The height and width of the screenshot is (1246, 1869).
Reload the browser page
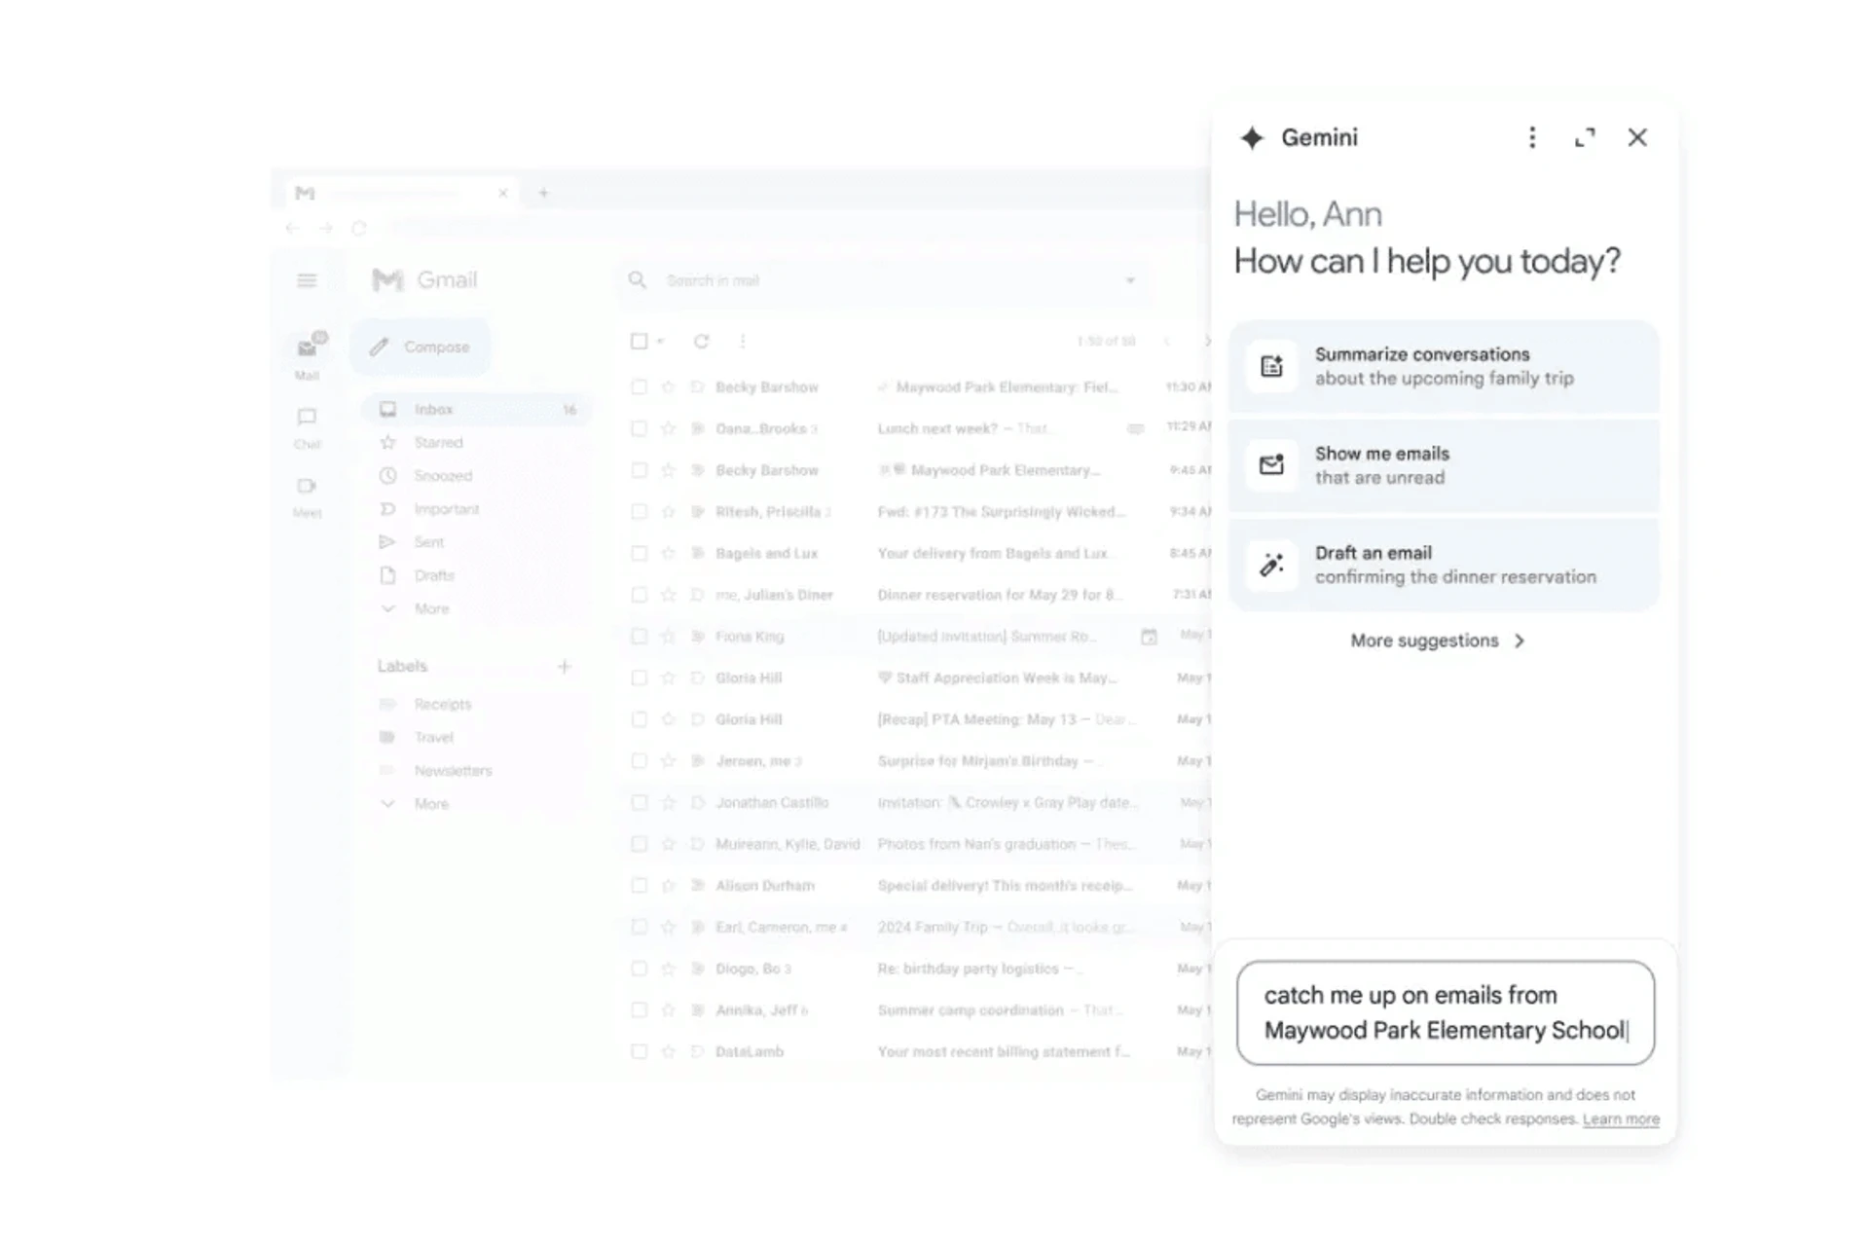coord(359,228)
